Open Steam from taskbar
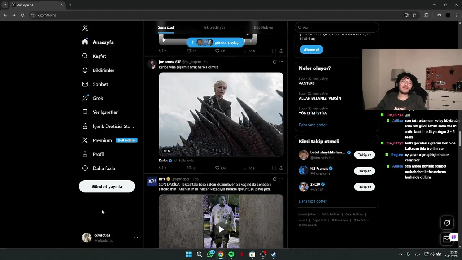462x260 pixels. pyautogui.click(x=274, y=254)
